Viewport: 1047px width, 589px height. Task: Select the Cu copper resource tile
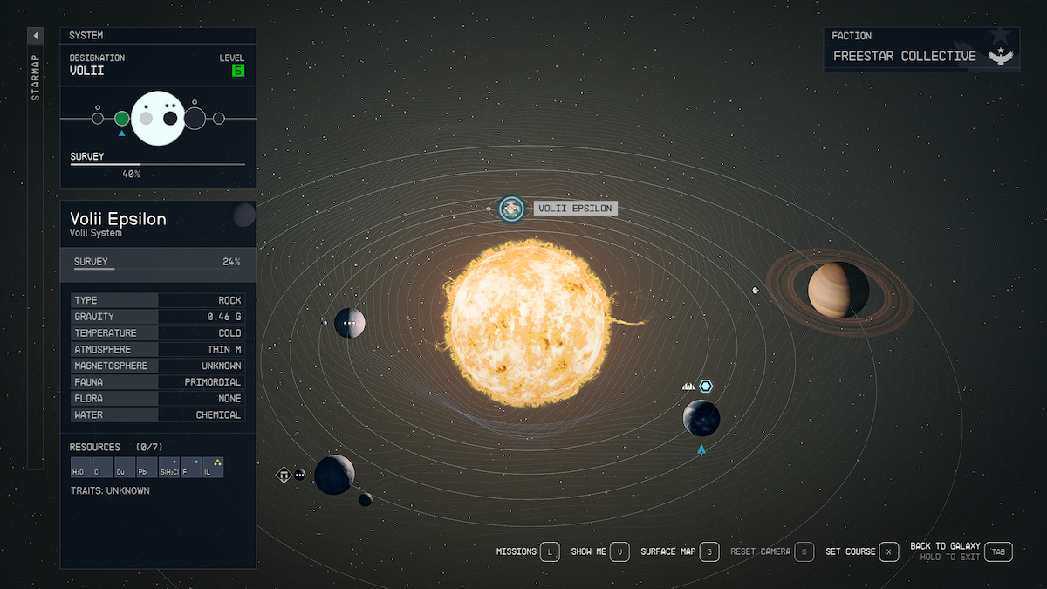pos(125,468)
